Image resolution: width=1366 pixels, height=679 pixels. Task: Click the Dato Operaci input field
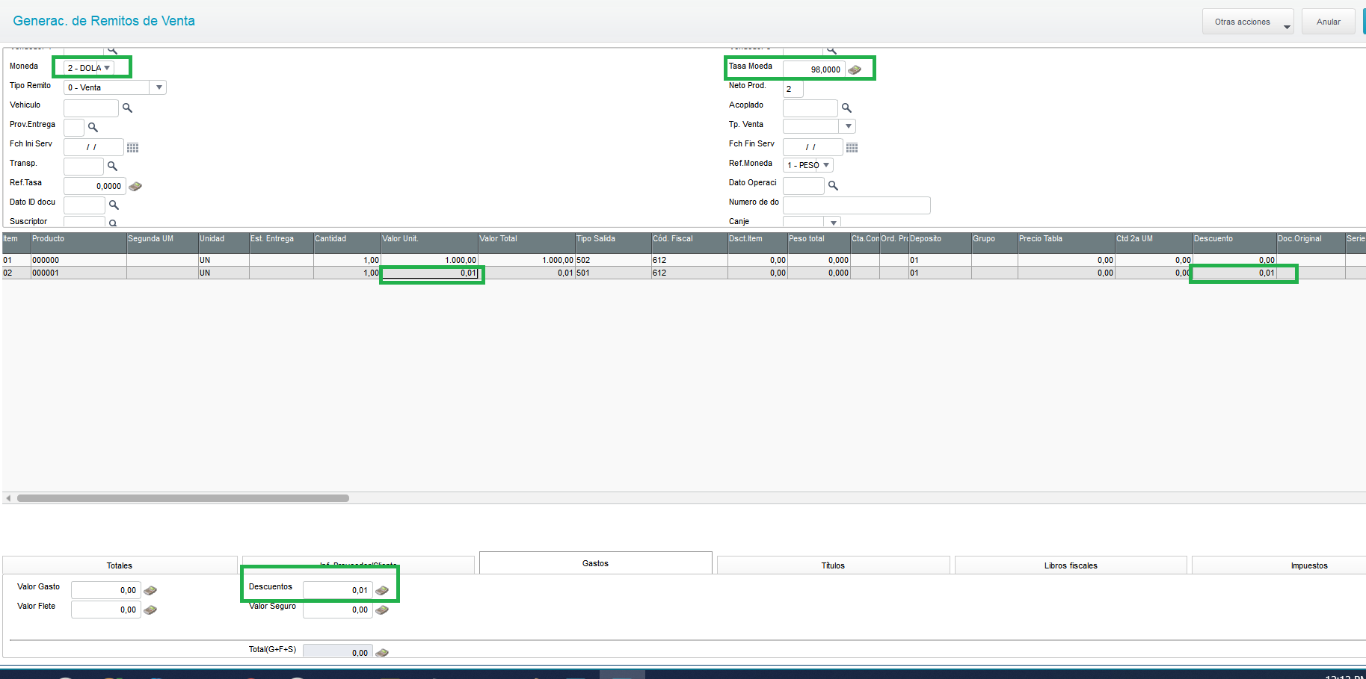803,186
